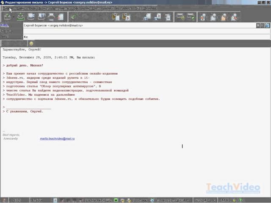
Task: Open the Инструменты menu
Action: point(60,8)
